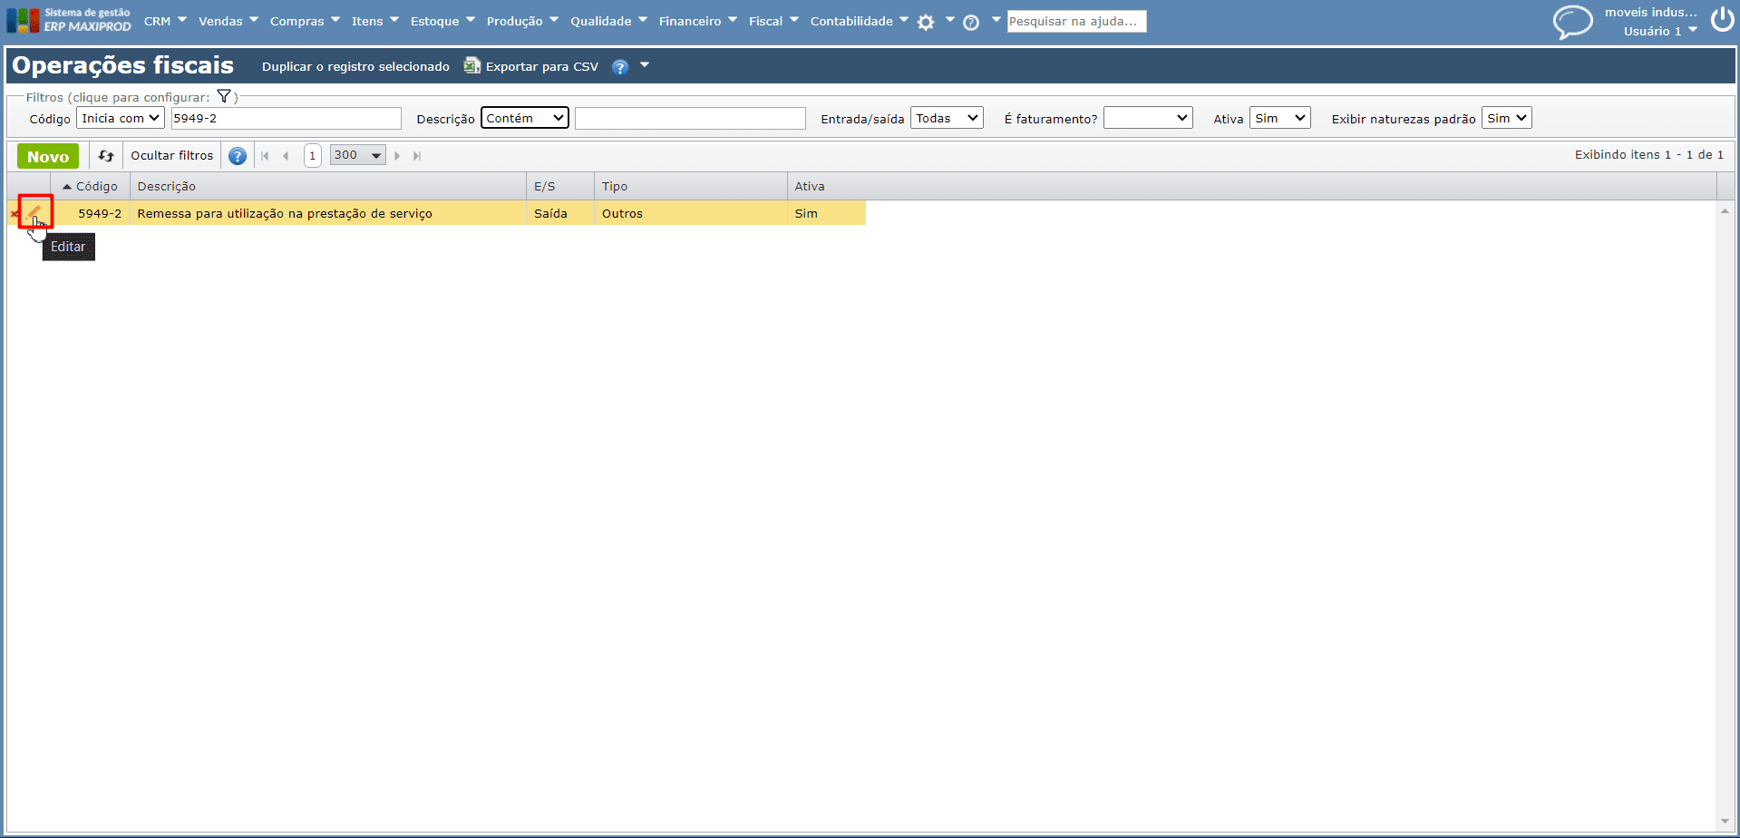This screenshot has width=1740, height=838.
Task: Open the Vendas menu
Action: (228, 21)
